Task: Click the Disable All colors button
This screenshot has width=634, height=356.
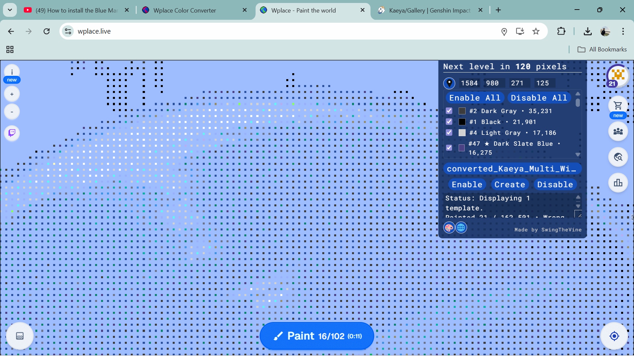Action: click(539, 98)
